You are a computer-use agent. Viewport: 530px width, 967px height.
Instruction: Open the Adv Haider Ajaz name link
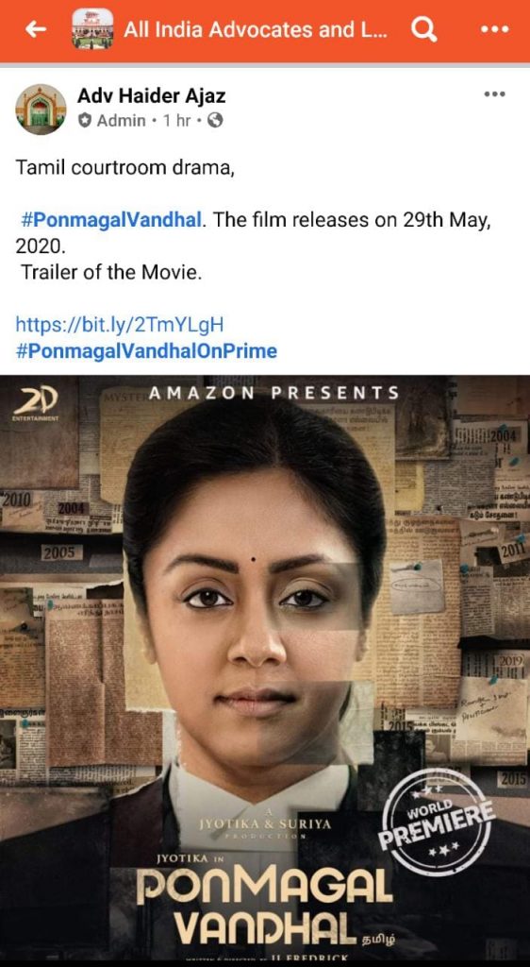pyautogui.click(x=152, y=95)
